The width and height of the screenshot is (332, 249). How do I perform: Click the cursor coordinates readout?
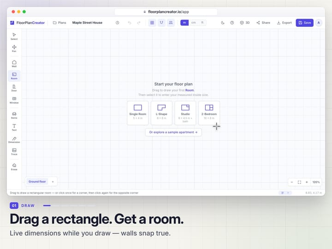tap(314, 193)
